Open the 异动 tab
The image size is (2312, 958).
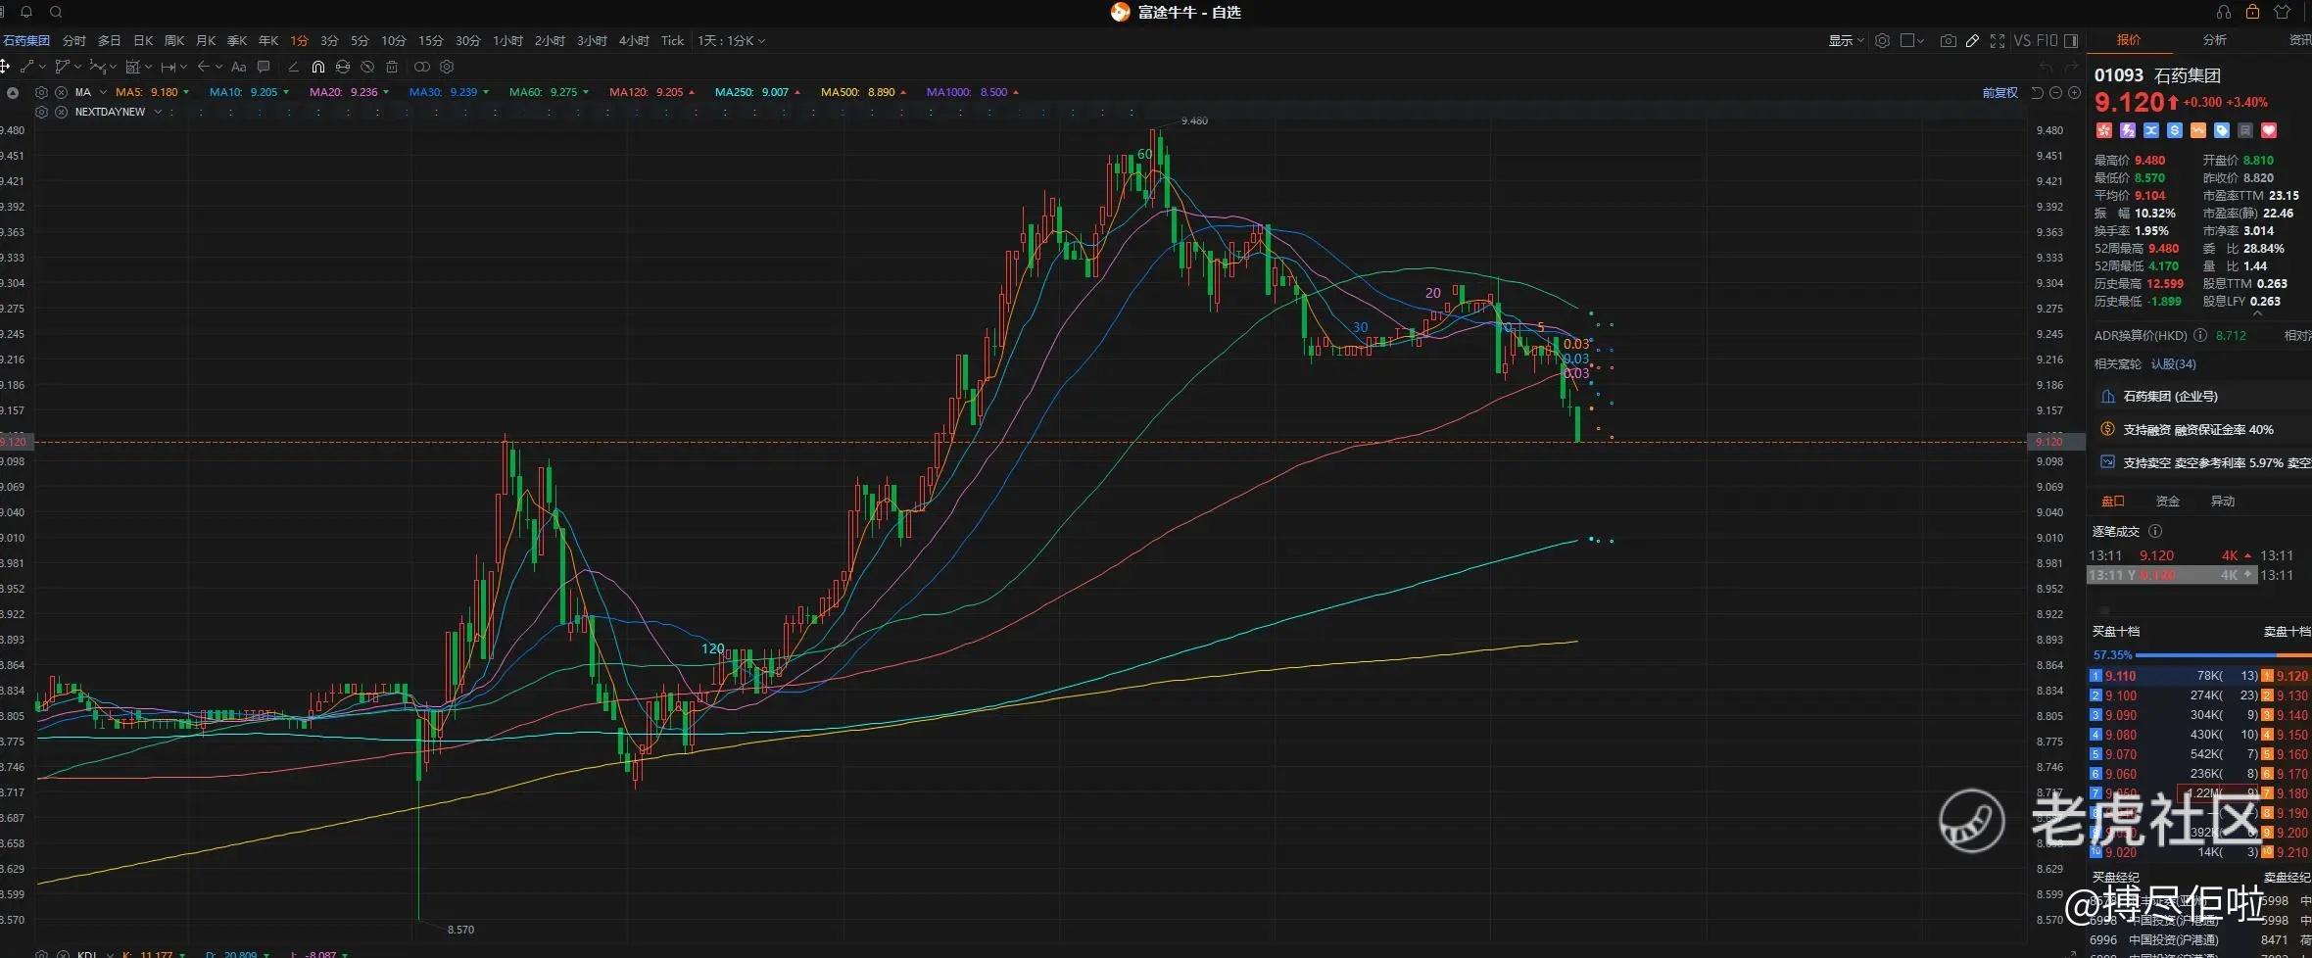point(2222,501)
